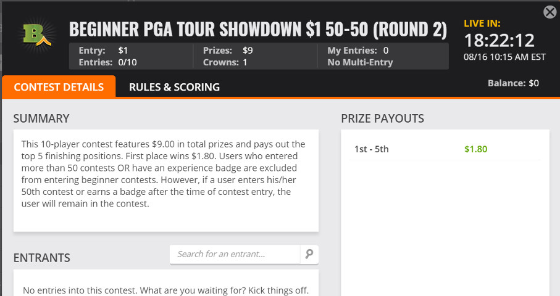Focus the Search for an entrant field
The width and height of the screenshot is (560, 296).
[235, 254]
